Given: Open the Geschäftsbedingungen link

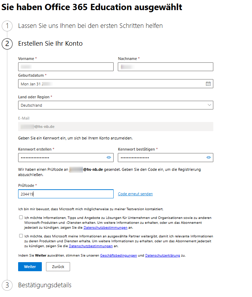Looking at the screenshot, I should (118, 256).
